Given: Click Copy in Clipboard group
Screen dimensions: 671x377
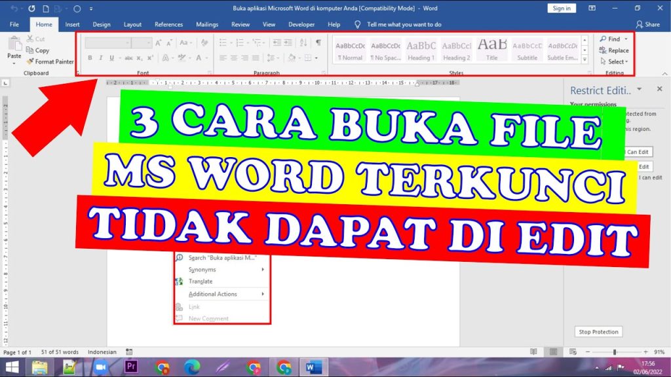Looking at the screenshot, I should (x=37, y=50).
